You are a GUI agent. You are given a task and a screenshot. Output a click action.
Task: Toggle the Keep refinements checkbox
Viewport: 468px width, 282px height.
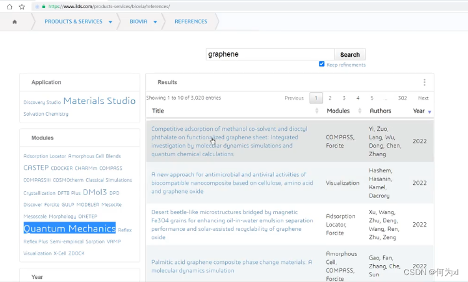click(x=321, y=64)
